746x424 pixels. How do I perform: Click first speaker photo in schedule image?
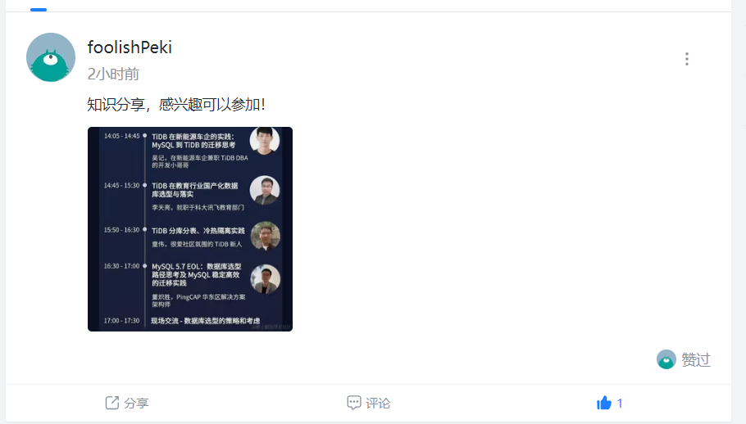265,140
